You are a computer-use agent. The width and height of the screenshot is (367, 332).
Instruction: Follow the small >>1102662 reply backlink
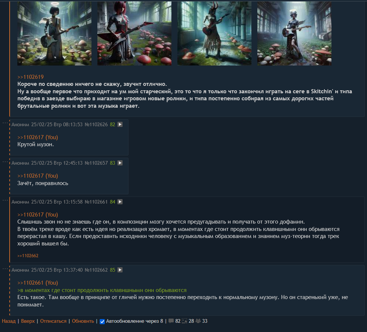28,256
